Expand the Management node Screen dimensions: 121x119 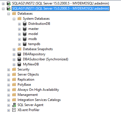pyautogui.click(x=9, y=95)
